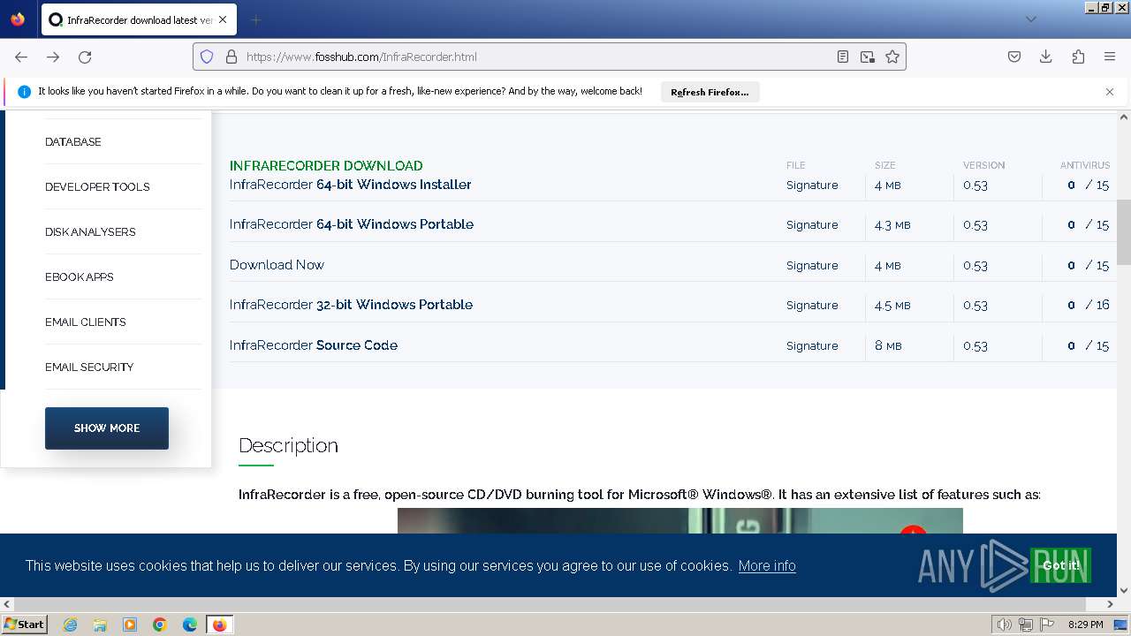Image resolution: width=1131 pixels, height=636 pixels.
Task: Open the More info cookies link
Action: pyautogui.click(x=767, y=565)
